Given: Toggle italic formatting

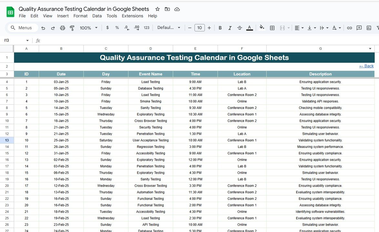Looking at the screenshot, I should 230,28.
